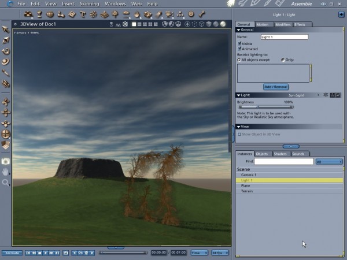Select the arrow selection tool in left toolbar
The width and height of the screenshot is (347, 260).
click(6, 29)
